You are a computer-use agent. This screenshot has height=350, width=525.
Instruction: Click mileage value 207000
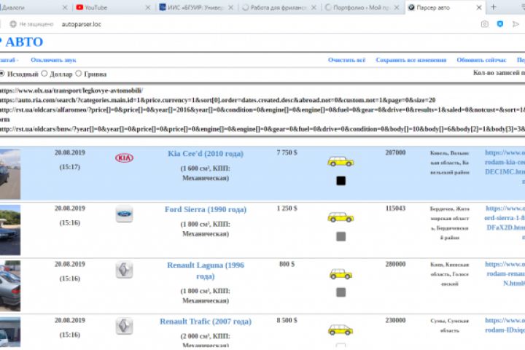(x=395, y=152)
